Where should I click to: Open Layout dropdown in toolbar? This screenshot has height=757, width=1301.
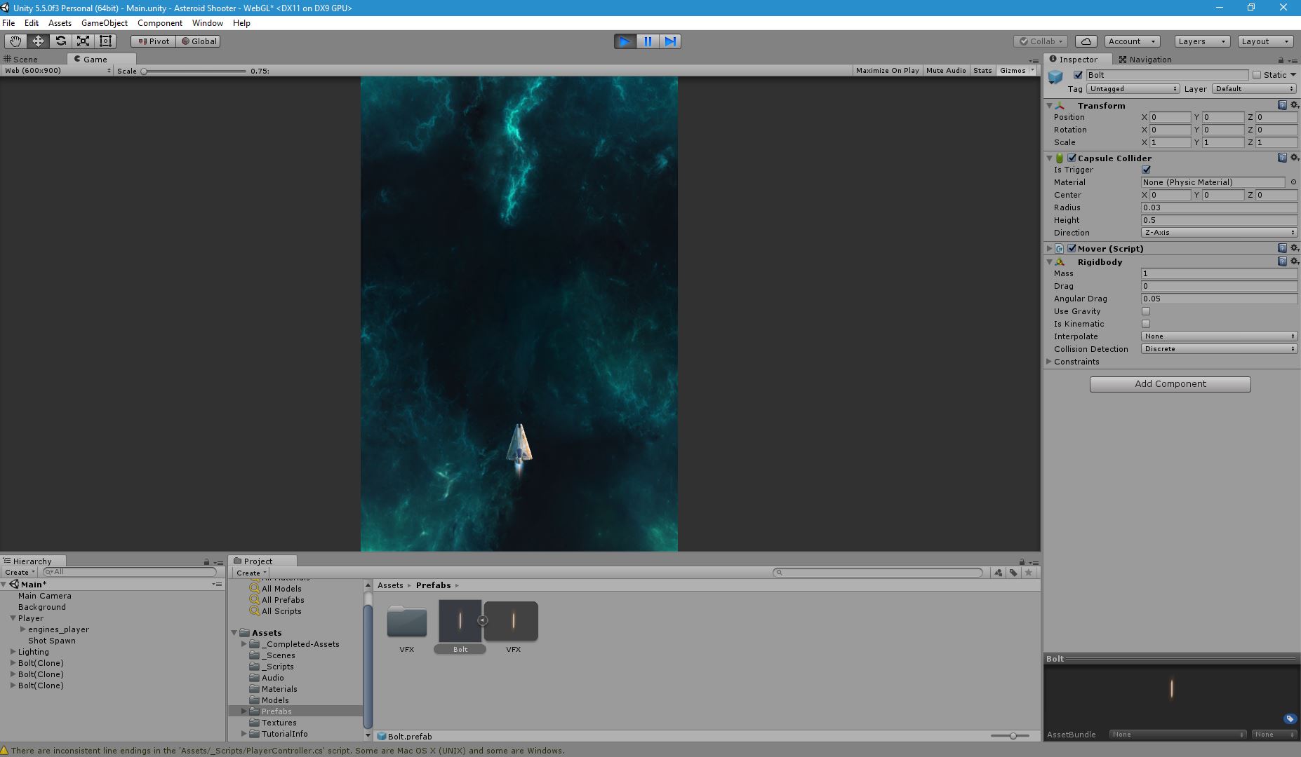tap(1265, 41)
